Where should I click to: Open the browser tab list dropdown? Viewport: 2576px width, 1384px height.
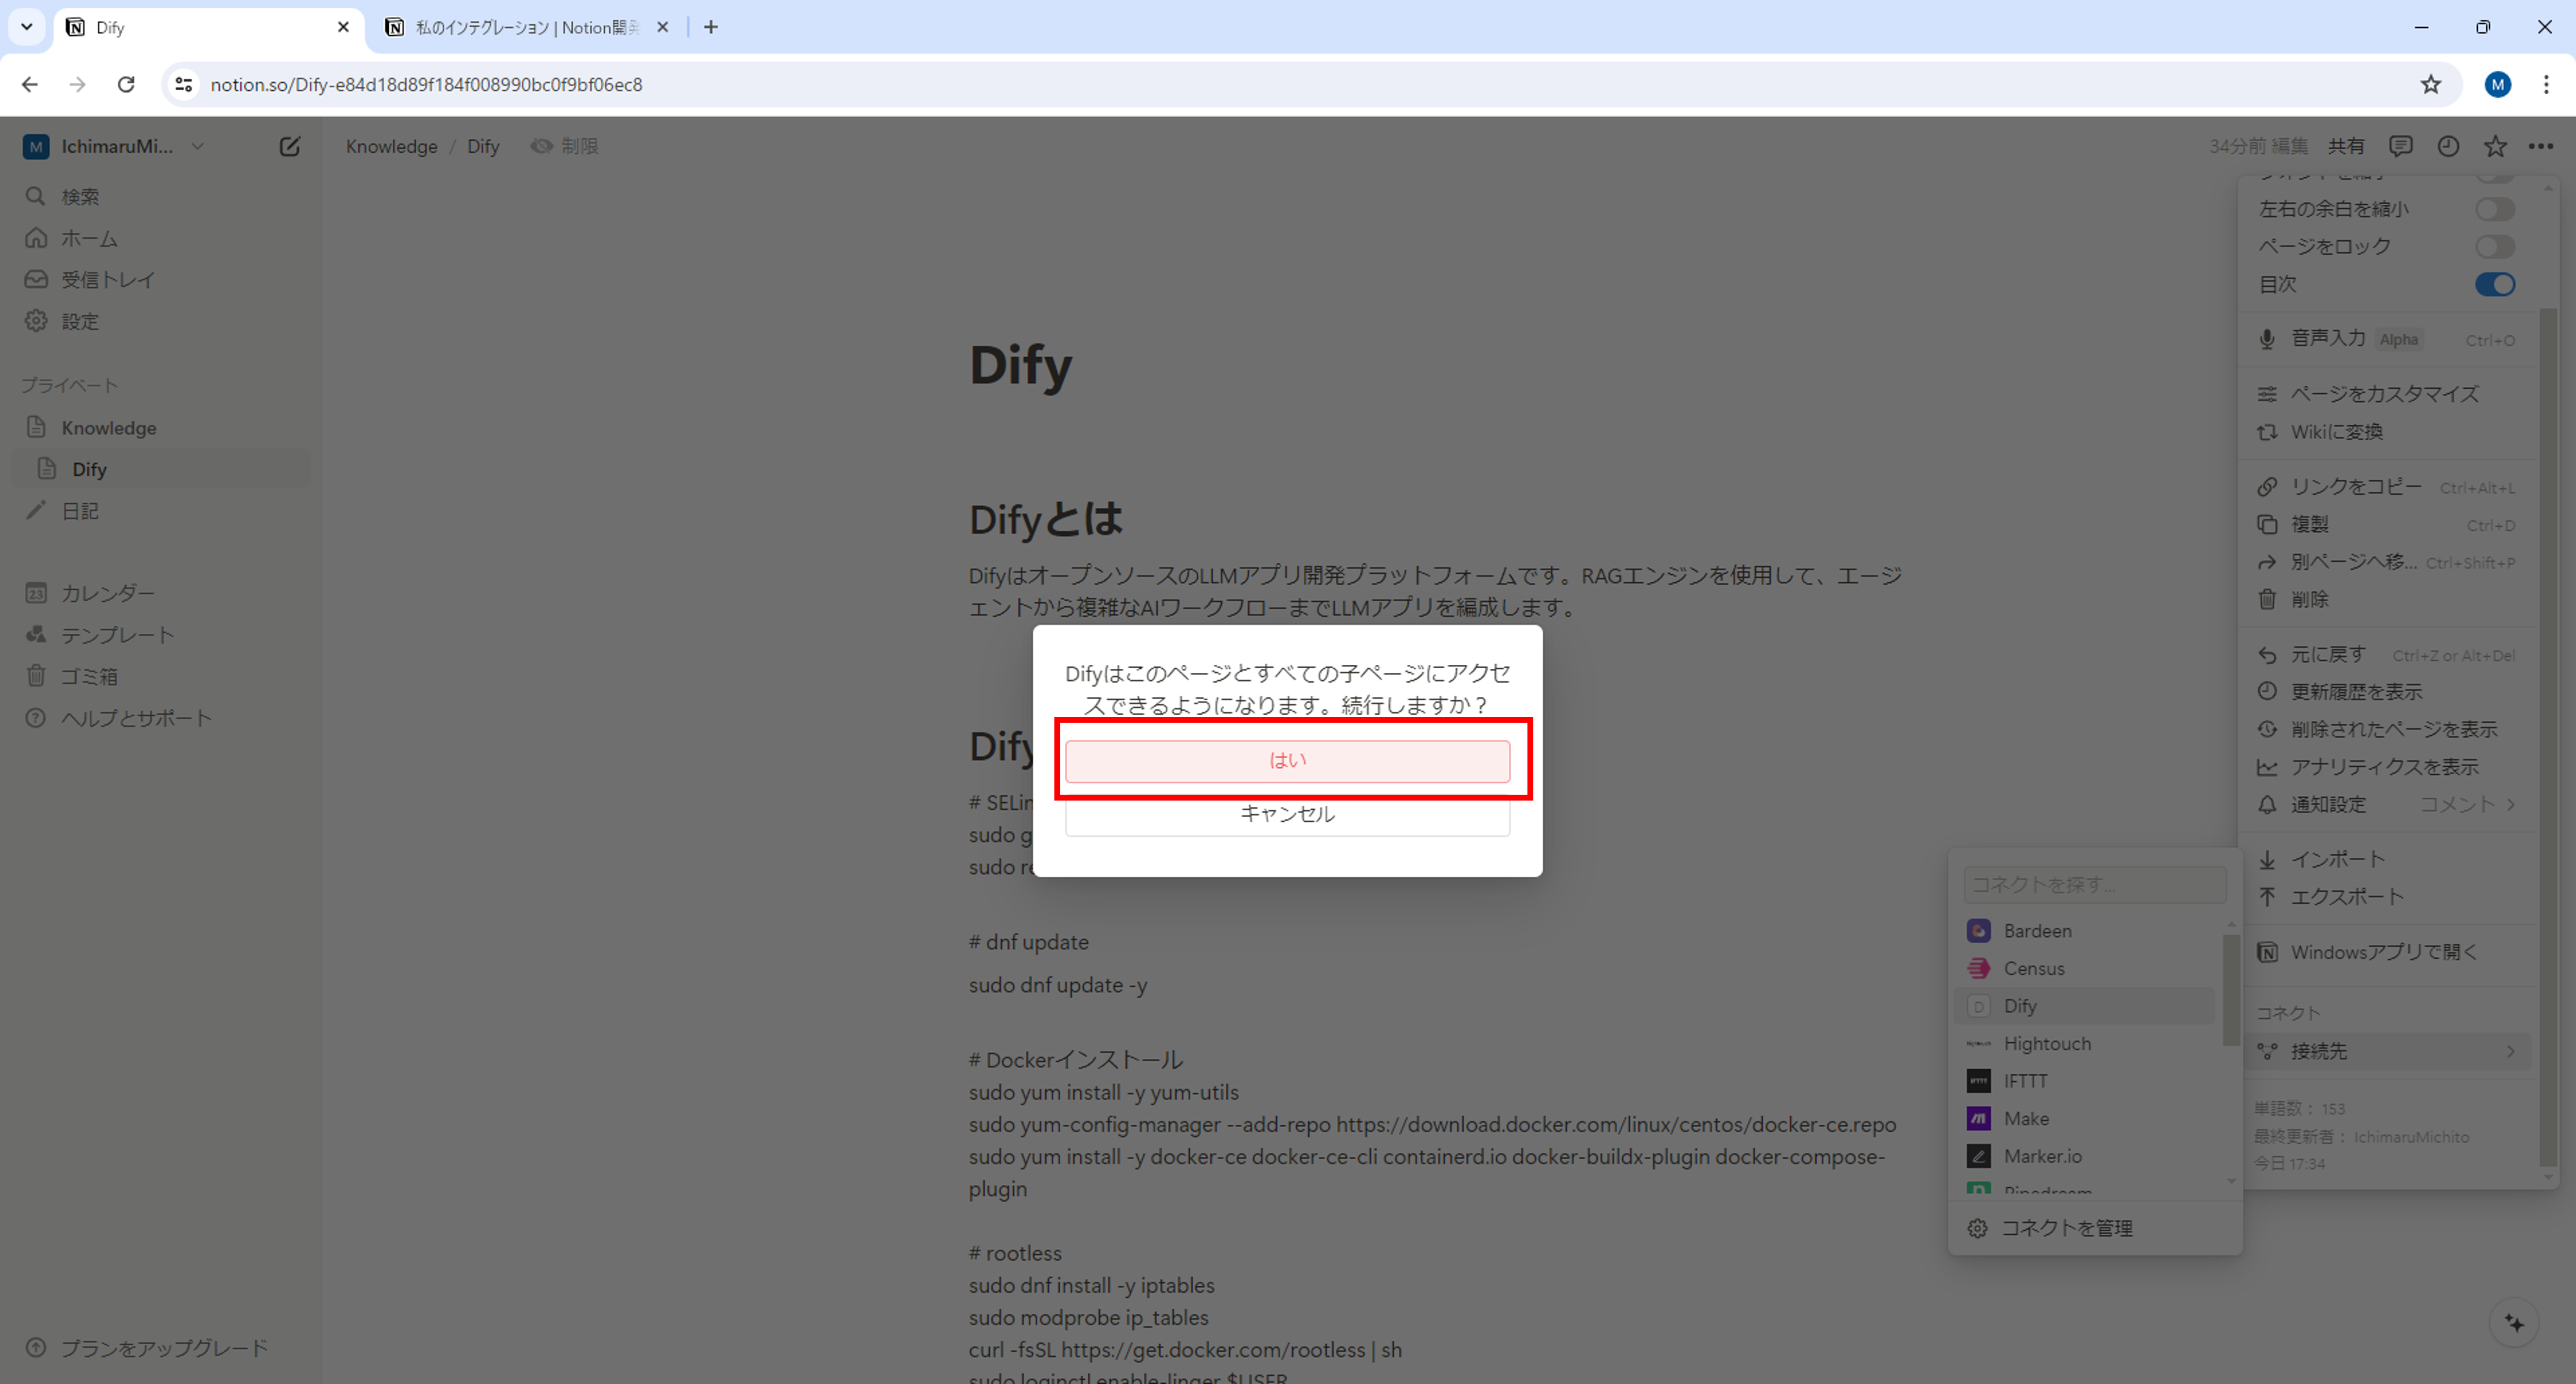coord(27,27)
